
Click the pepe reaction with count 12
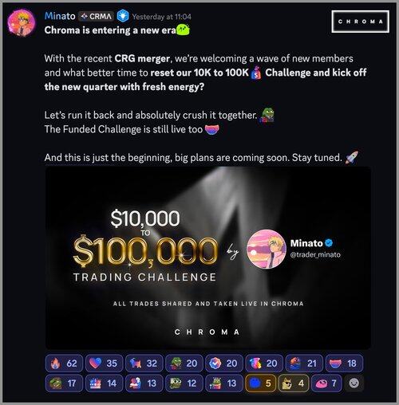click(184, 383)
